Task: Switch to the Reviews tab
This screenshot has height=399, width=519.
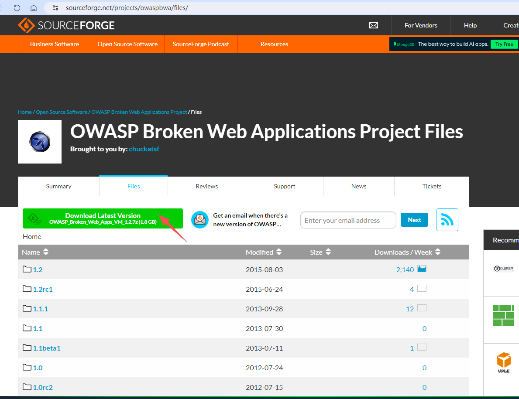Action: [206, 186]
